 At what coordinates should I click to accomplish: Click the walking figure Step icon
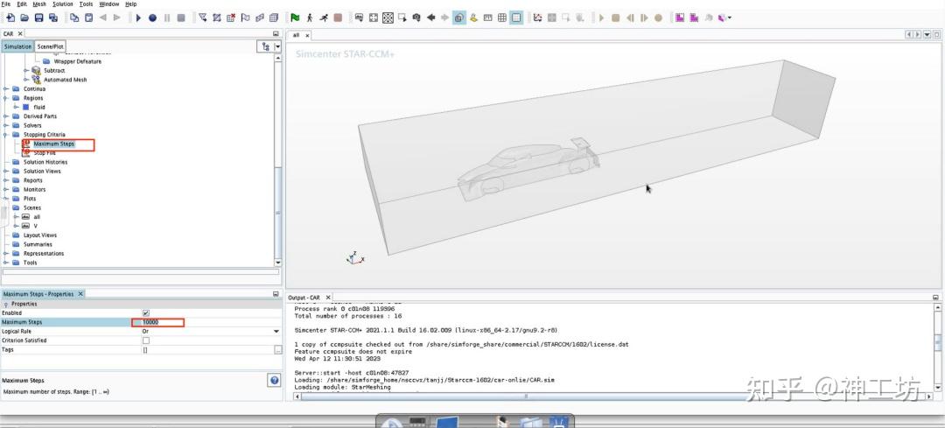pyautogui.click(x=310, y=18)
